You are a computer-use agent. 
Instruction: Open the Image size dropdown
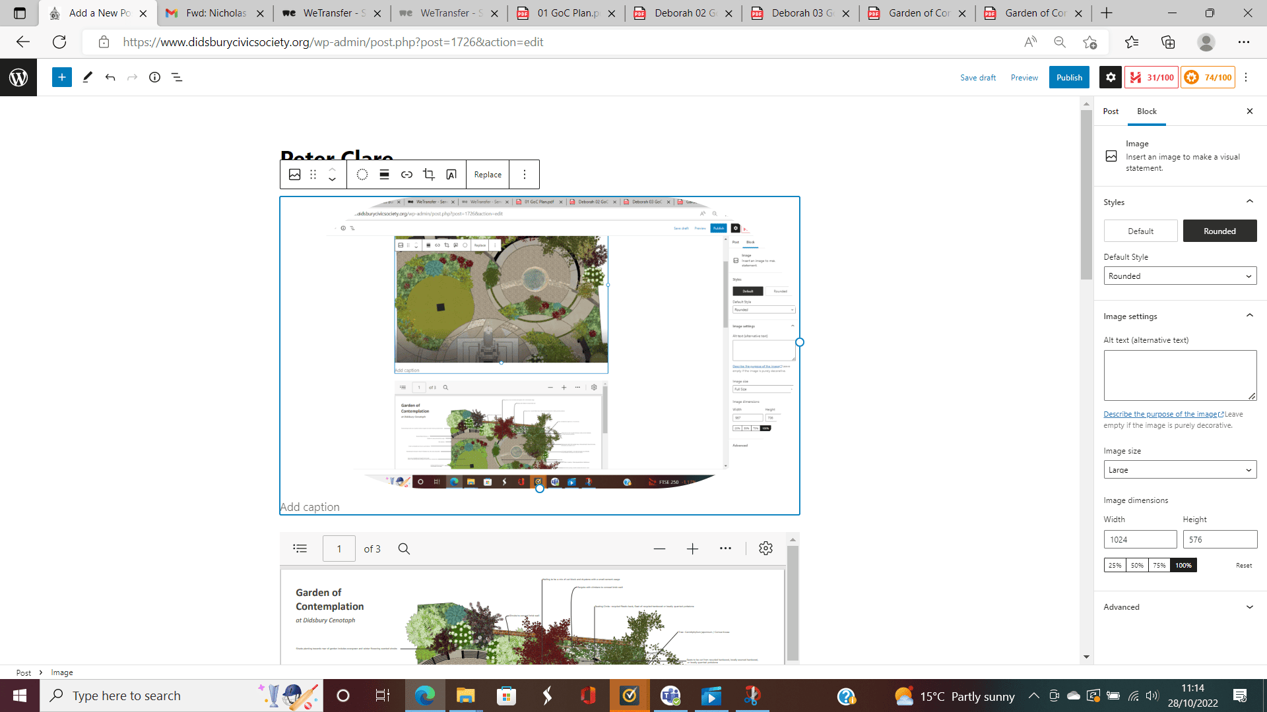pos(1180,470)
